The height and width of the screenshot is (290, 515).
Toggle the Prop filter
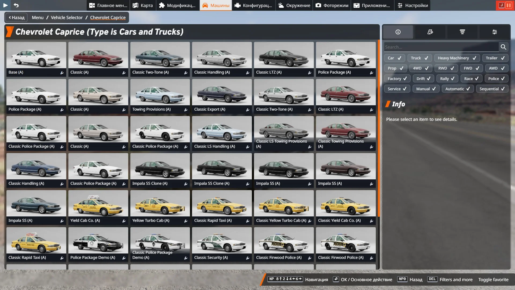(x=395, y=68)
